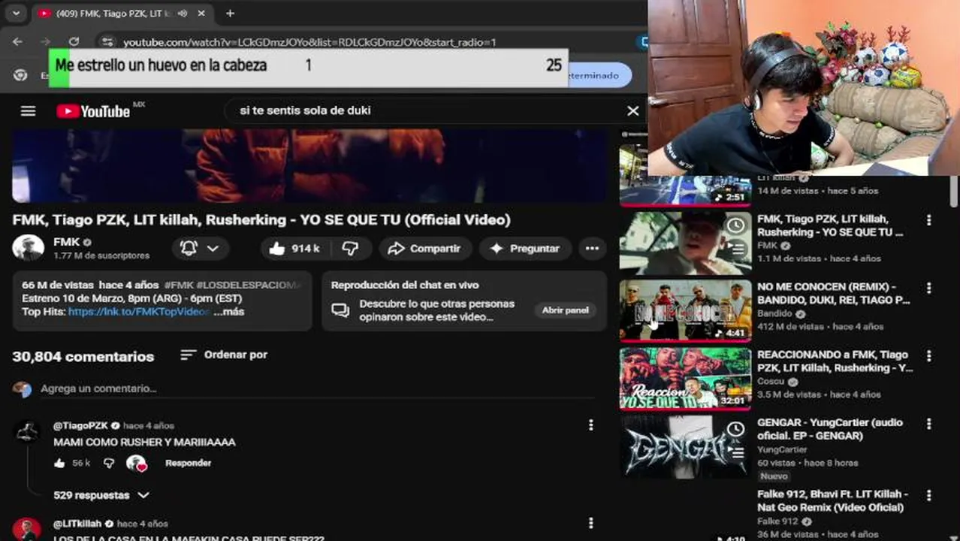Open the YouTube hamburger guide menu

(28, 111)
